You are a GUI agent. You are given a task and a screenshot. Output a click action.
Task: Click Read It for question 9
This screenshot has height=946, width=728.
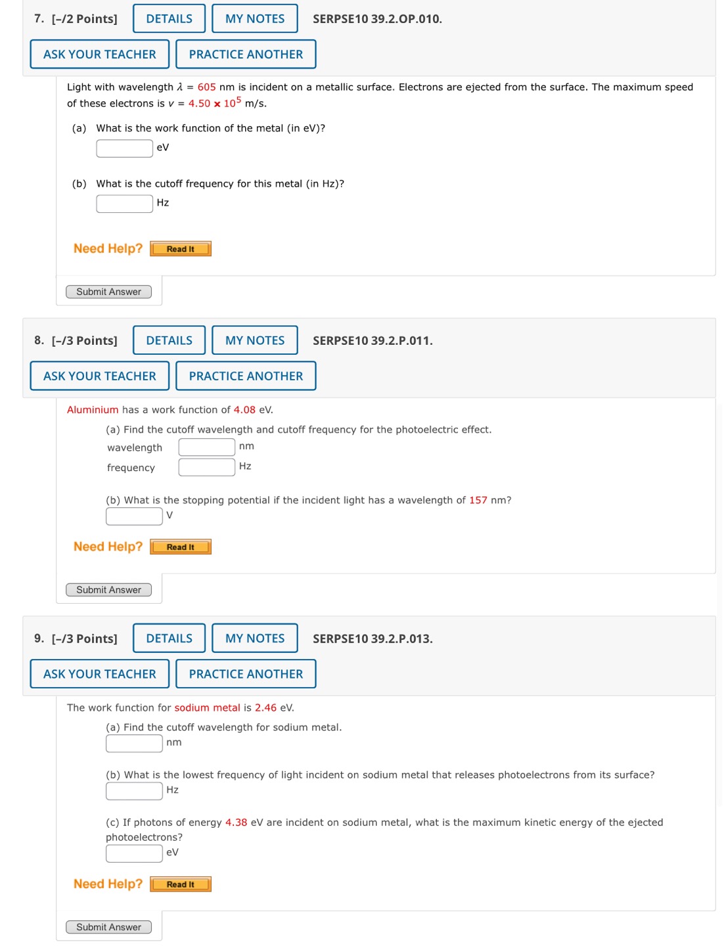[x=180, y=884]
